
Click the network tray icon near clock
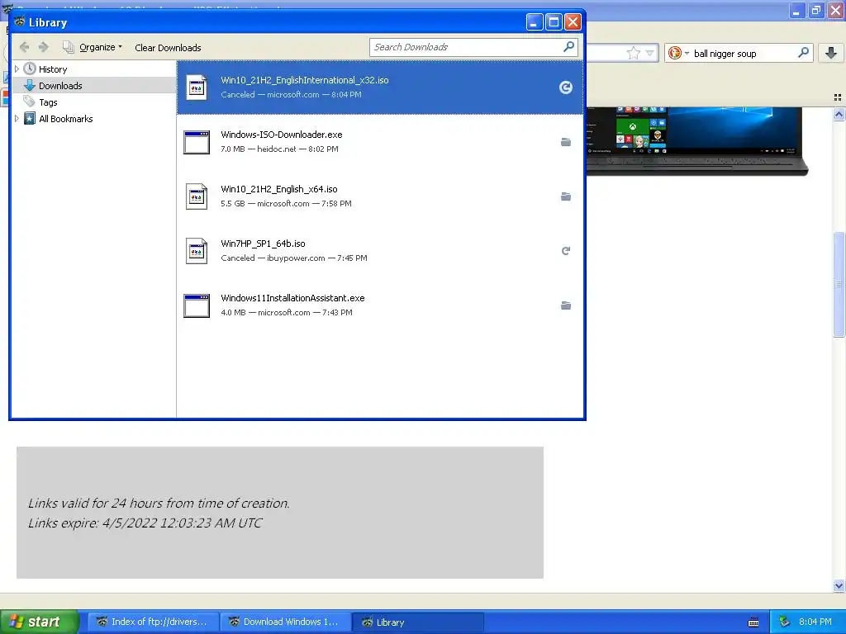tap(785, 622)
